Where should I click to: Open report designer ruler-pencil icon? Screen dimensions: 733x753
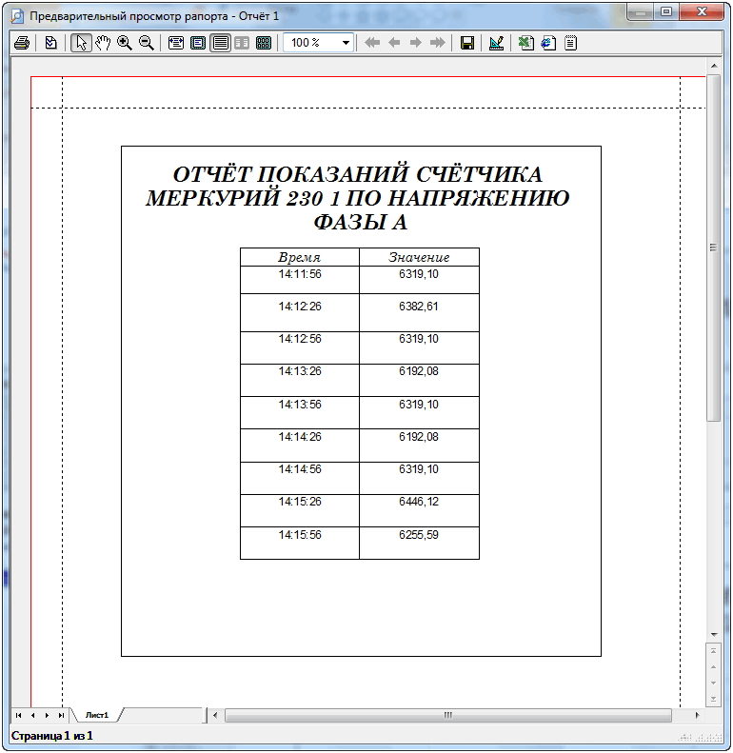point(496,43)
